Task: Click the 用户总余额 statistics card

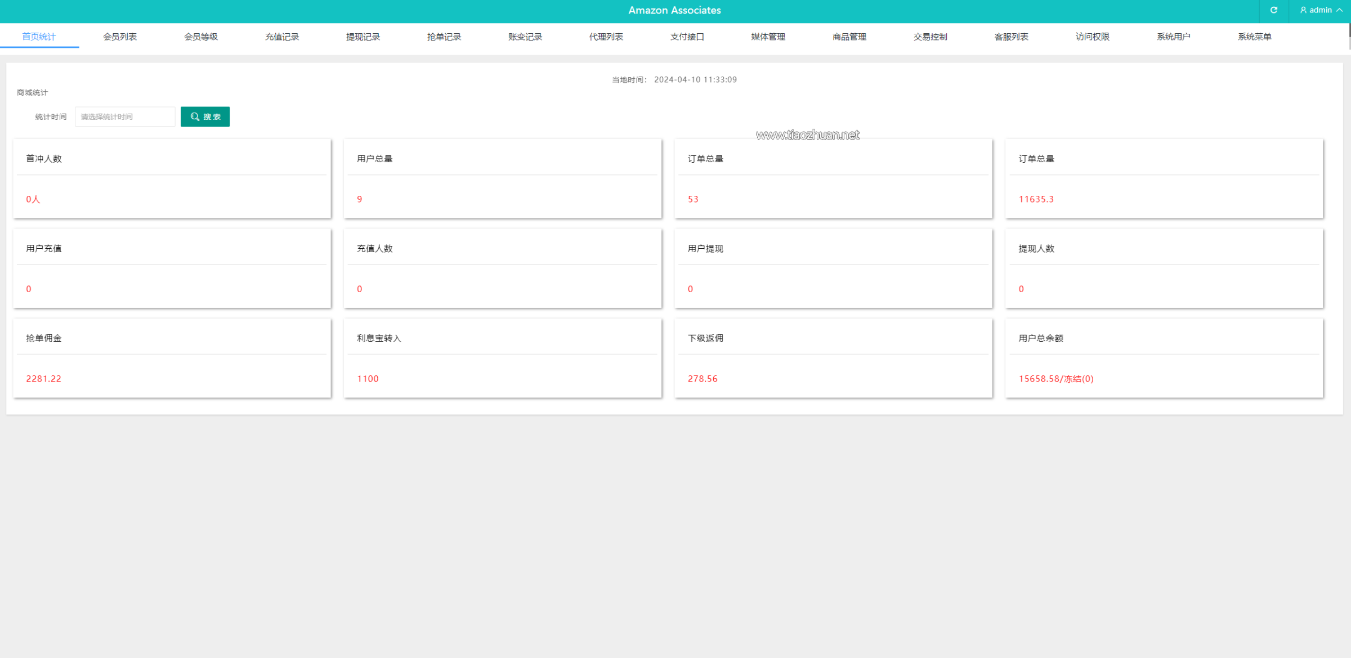Action: click(1164, 358)
